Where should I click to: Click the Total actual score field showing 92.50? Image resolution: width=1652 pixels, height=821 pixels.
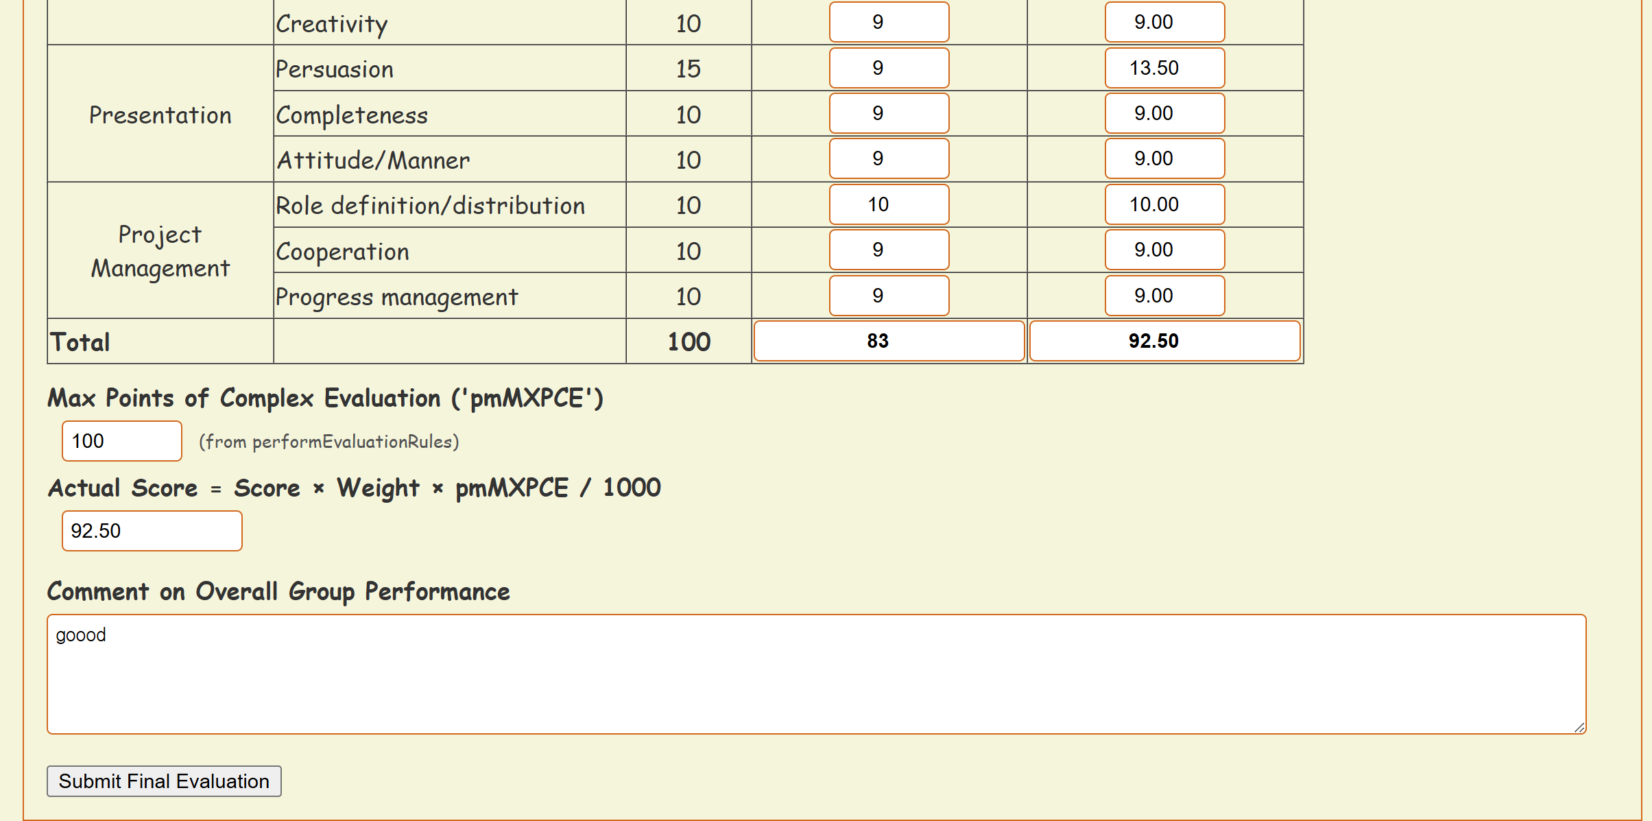click(1164, 340)
